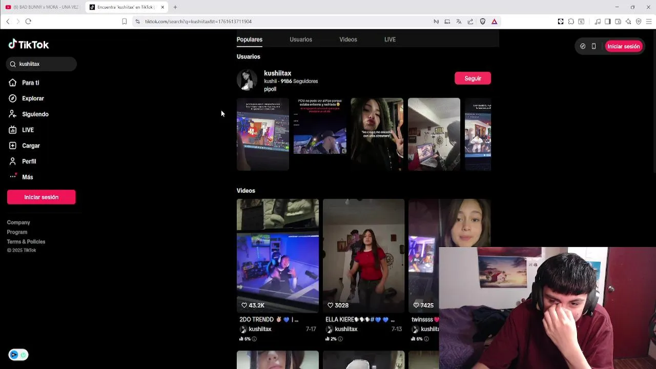Open user thumbnail of person at laptop
Image resolution: width=656 pixels, height=369 pixels.
tap(434, 134)
